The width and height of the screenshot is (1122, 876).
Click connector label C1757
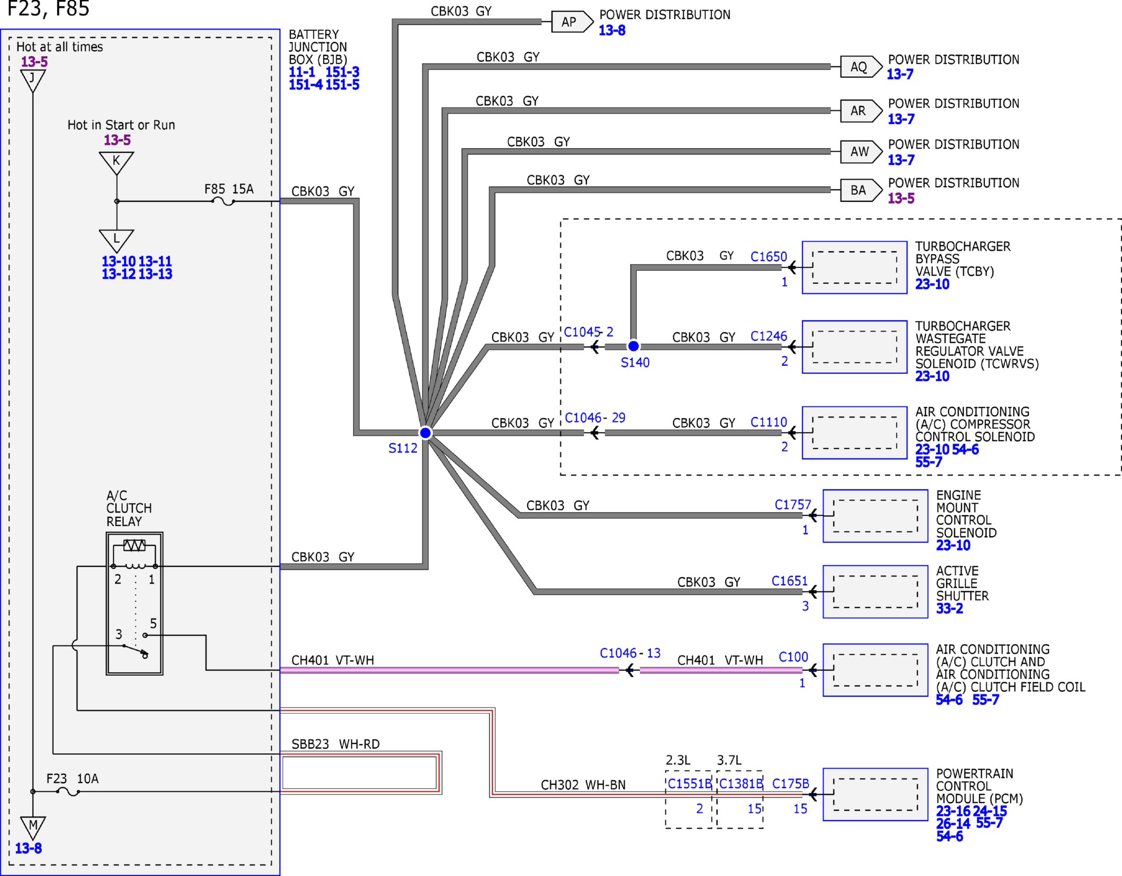coord(793,505)
